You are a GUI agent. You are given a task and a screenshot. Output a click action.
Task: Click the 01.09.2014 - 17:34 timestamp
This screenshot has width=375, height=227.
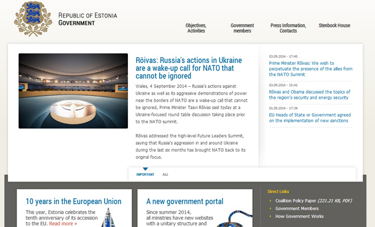coord(283,108)
